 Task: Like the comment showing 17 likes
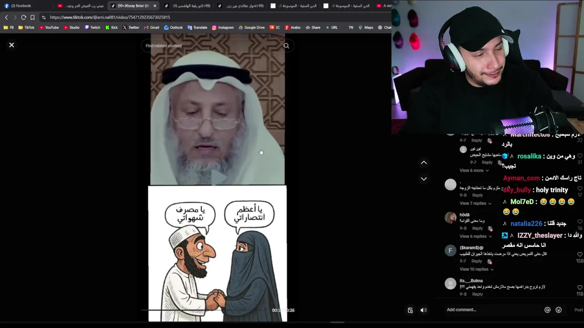579,189
